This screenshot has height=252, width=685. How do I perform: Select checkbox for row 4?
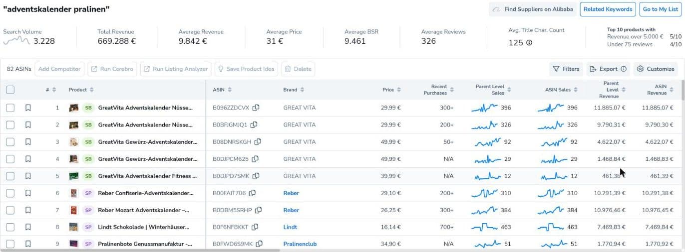(x=10, y=159)
